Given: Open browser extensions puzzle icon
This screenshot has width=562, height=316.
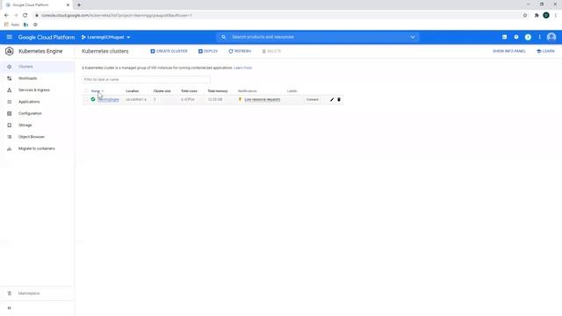Looking at the screenshot, I should tap(537, 16).
